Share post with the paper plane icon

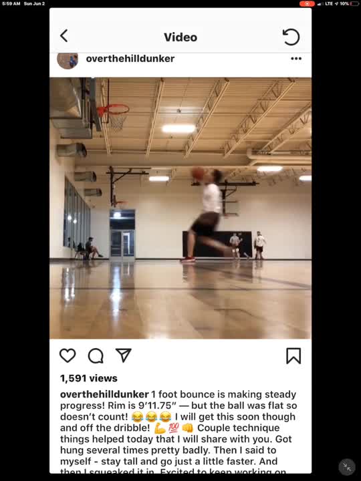click(x=124, y=355)
